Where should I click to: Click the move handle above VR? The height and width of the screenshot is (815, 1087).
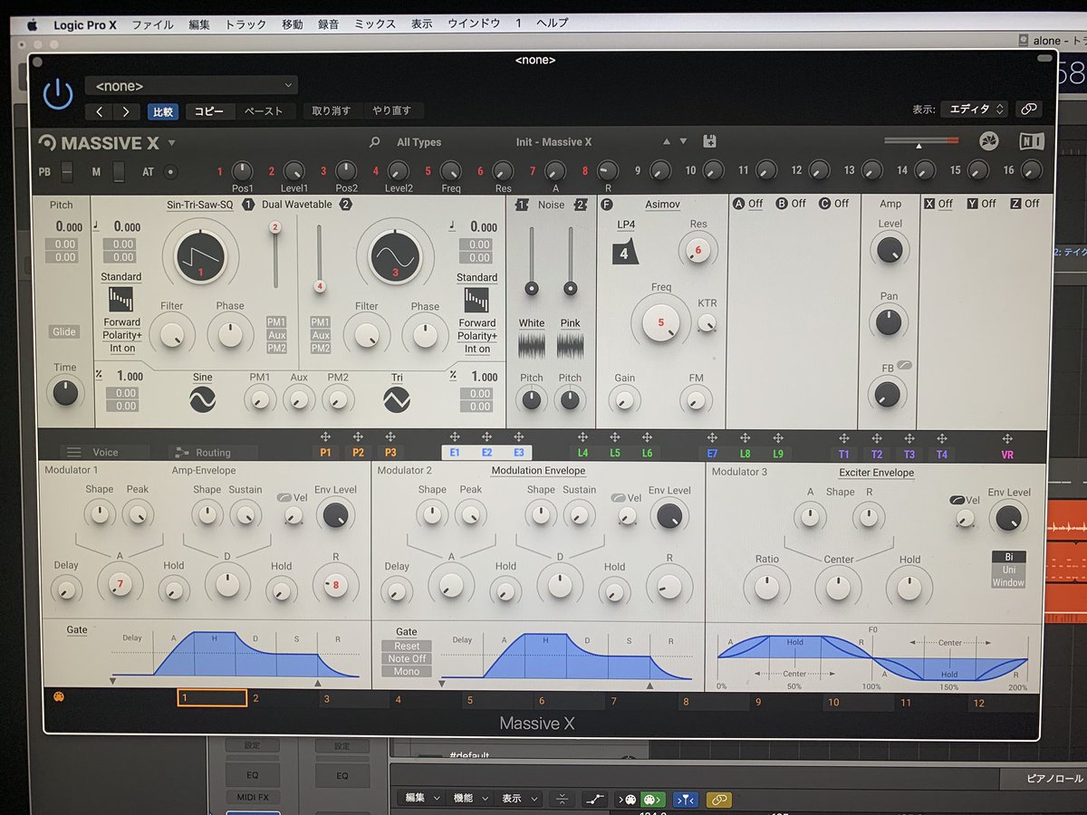[1007, 438]
